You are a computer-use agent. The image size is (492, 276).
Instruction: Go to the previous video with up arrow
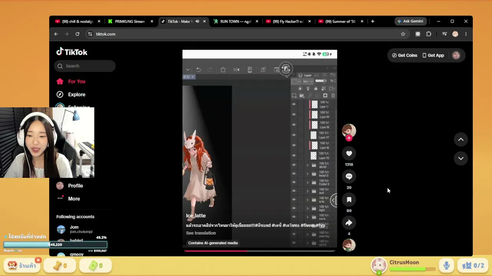coord(461,140)
